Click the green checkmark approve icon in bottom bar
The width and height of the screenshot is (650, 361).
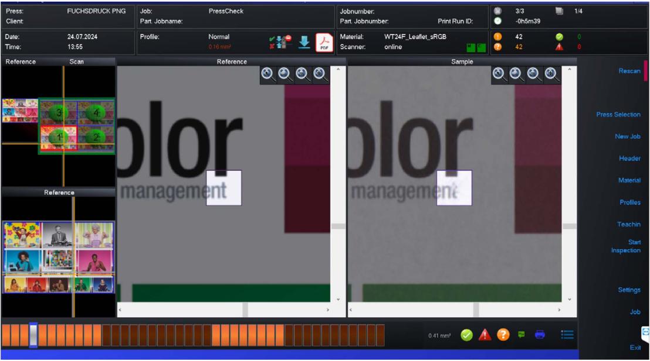pos(466,335)
